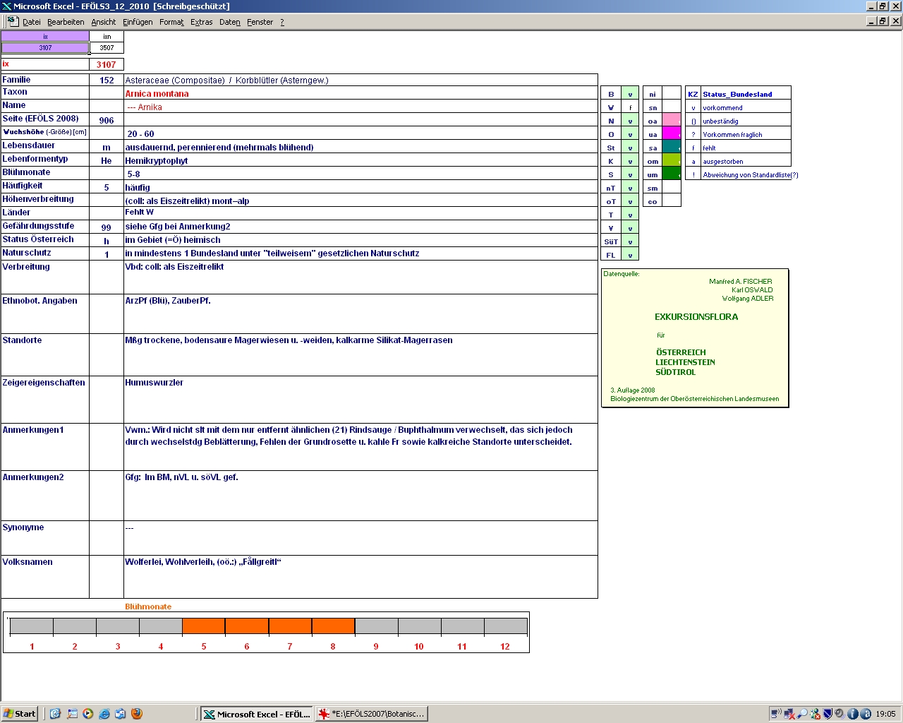Click the security shield tray icon

(828, 714)
